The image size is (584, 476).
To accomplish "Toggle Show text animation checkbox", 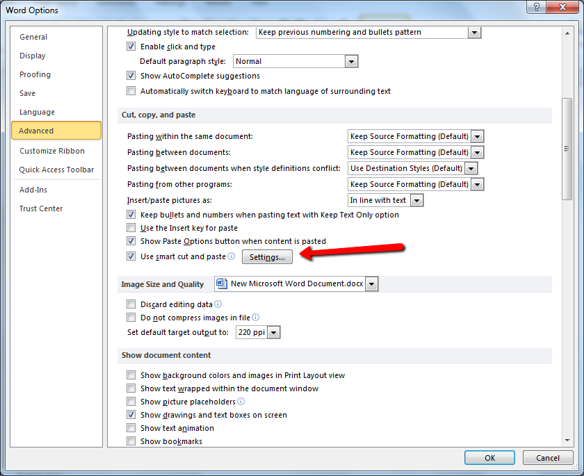I will [131, 428].
